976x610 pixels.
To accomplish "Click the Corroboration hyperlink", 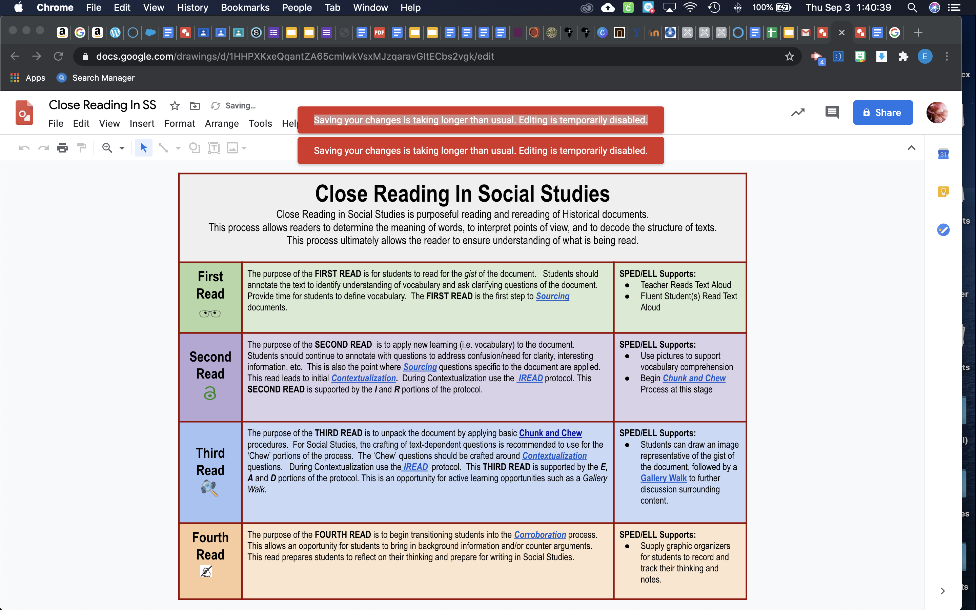I will (x=540, y=534).
